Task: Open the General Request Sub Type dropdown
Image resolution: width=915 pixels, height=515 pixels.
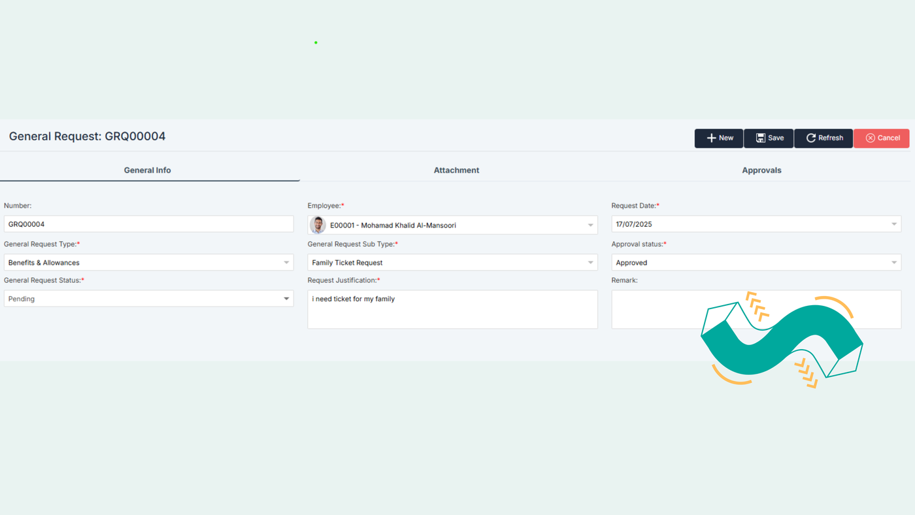Action: coord(590,263)
